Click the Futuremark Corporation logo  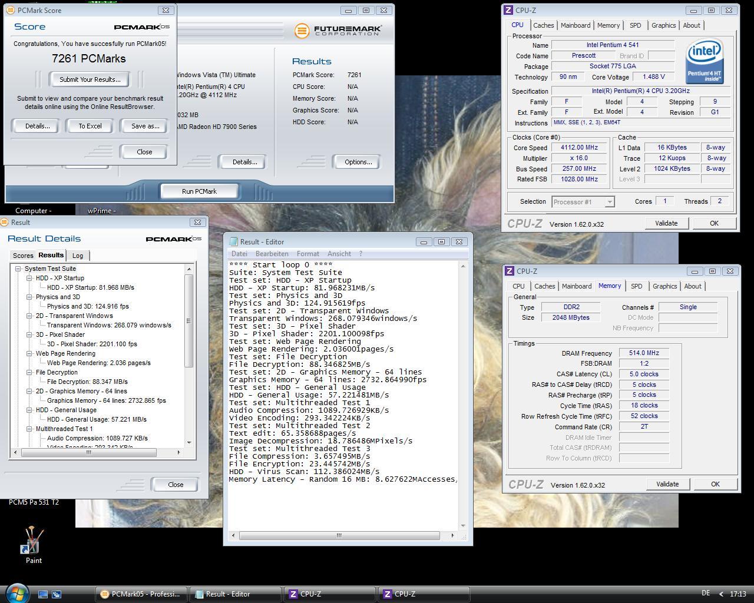[x=338, y=31]
